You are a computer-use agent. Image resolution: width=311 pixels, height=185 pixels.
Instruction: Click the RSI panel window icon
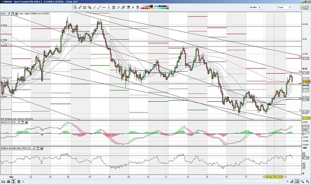coord(38,148)
